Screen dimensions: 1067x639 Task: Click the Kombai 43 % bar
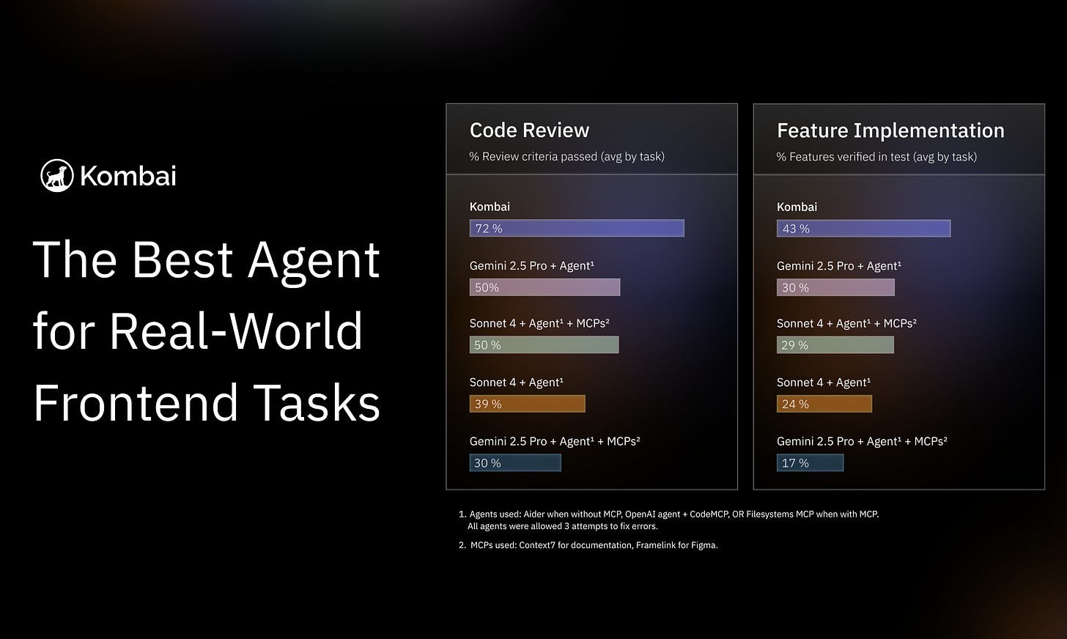pos(863,228)
